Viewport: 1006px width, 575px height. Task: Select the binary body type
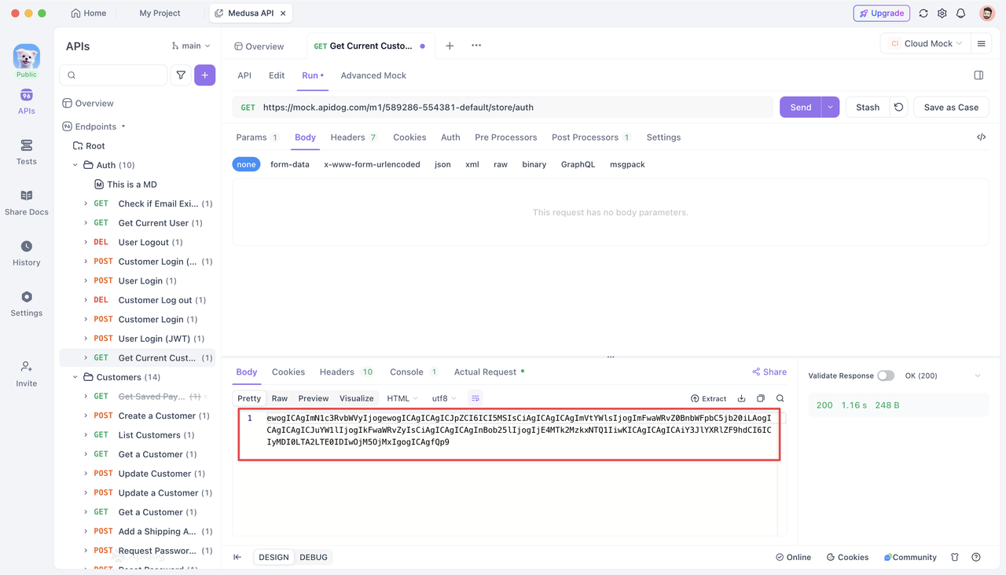tap(534, 164)
